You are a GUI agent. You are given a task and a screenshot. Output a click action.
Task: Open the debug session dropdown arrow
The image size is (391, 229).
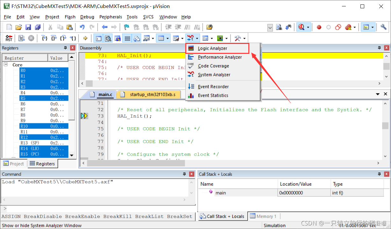(x=308, y=27)
